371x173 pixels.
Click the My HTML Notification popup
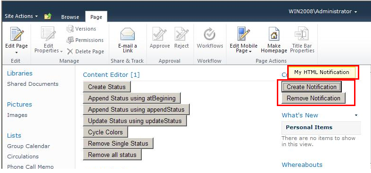coord(322,72)
